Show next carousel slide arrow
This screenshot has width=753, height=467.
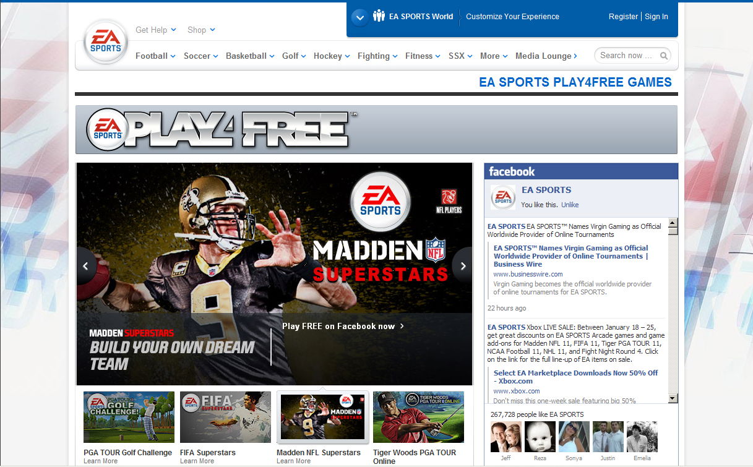click(x=463, y=266)
